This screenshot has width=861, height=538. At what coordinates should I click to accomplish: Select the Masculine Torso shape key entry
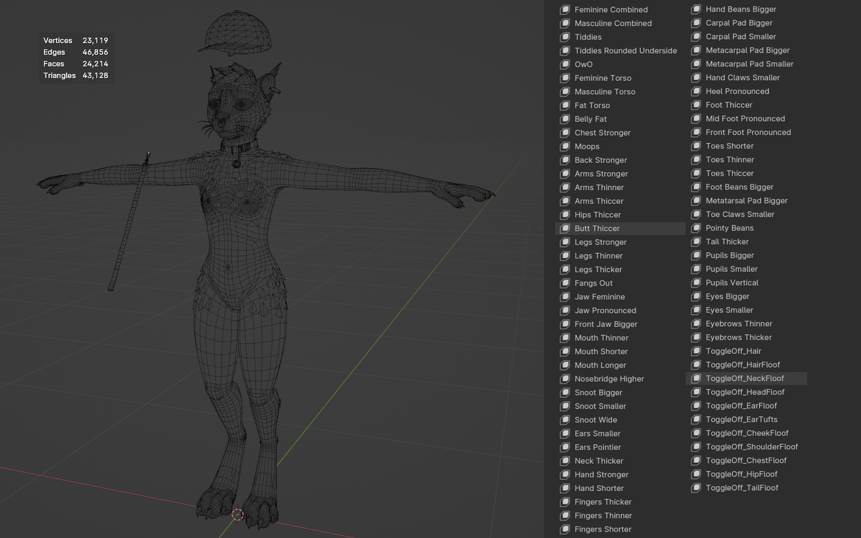click(x=604, y=92)
